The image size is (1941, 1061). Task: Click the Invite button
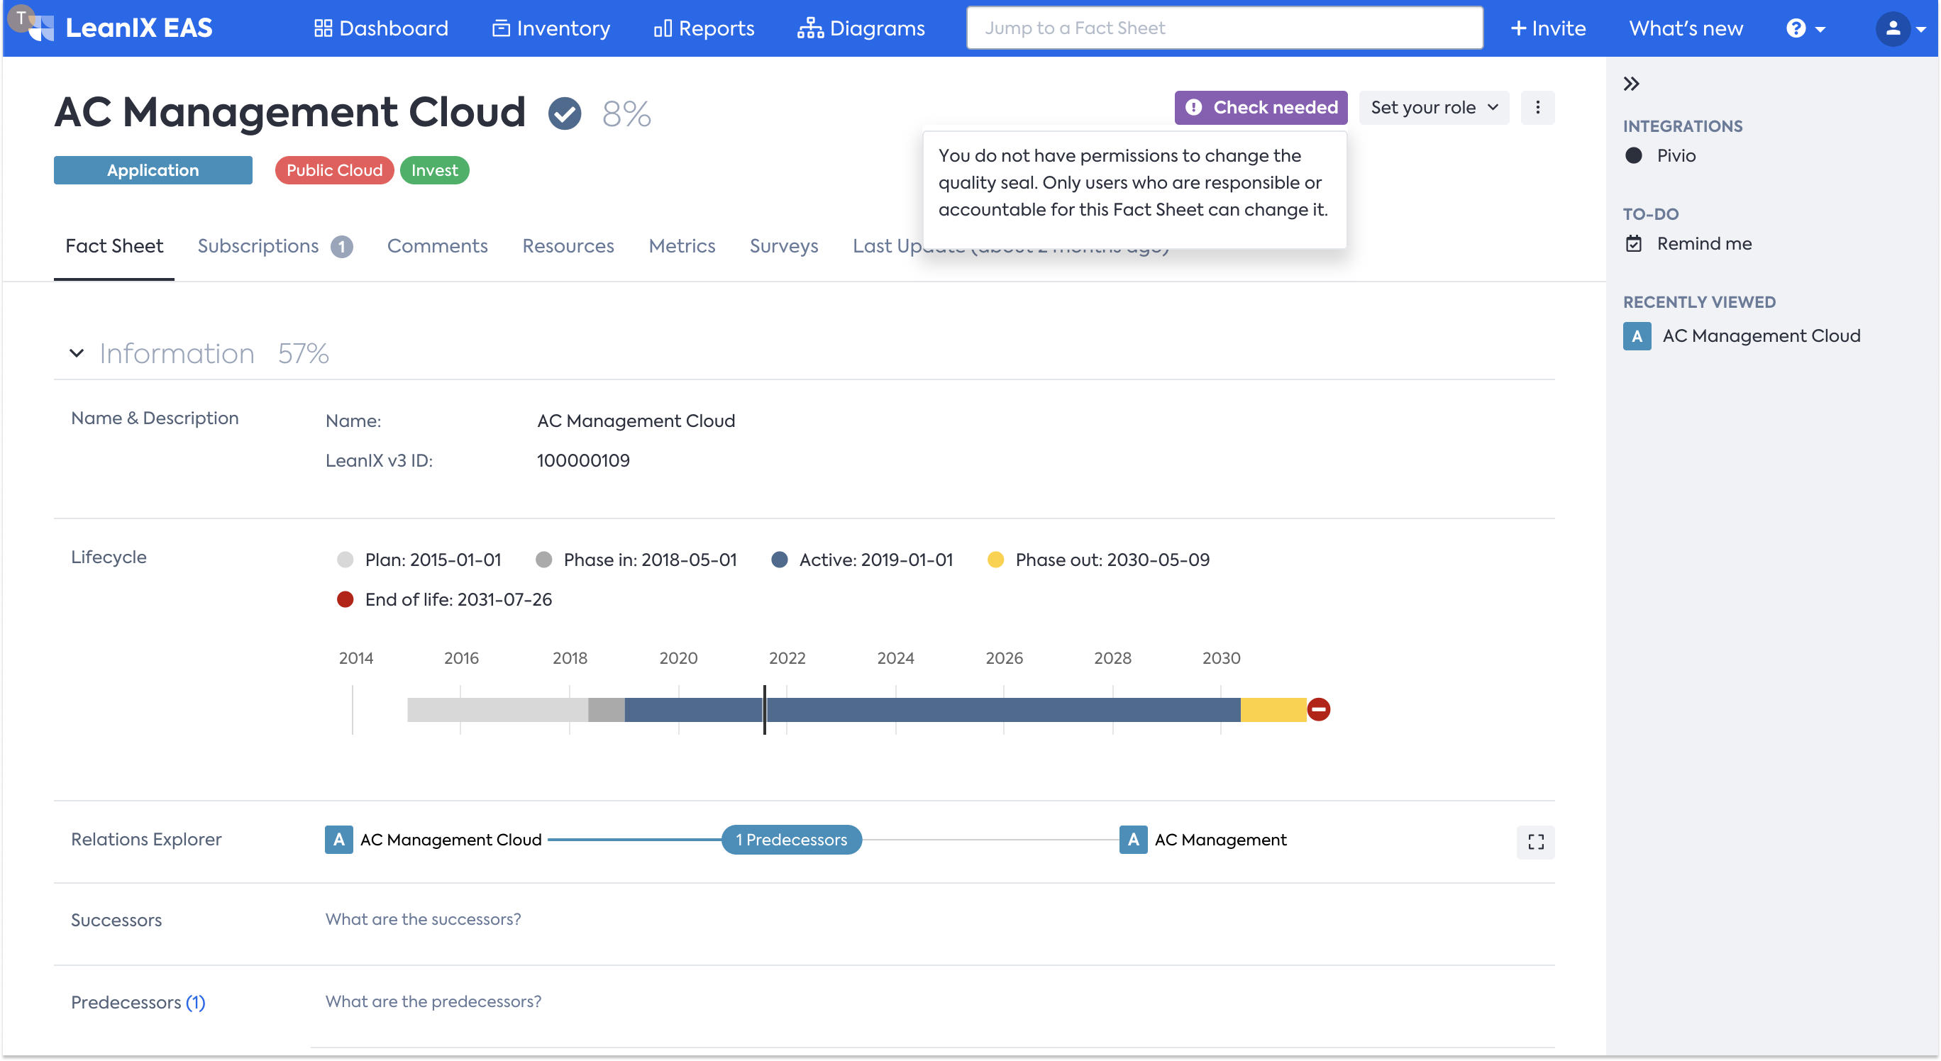[1548, 28]
